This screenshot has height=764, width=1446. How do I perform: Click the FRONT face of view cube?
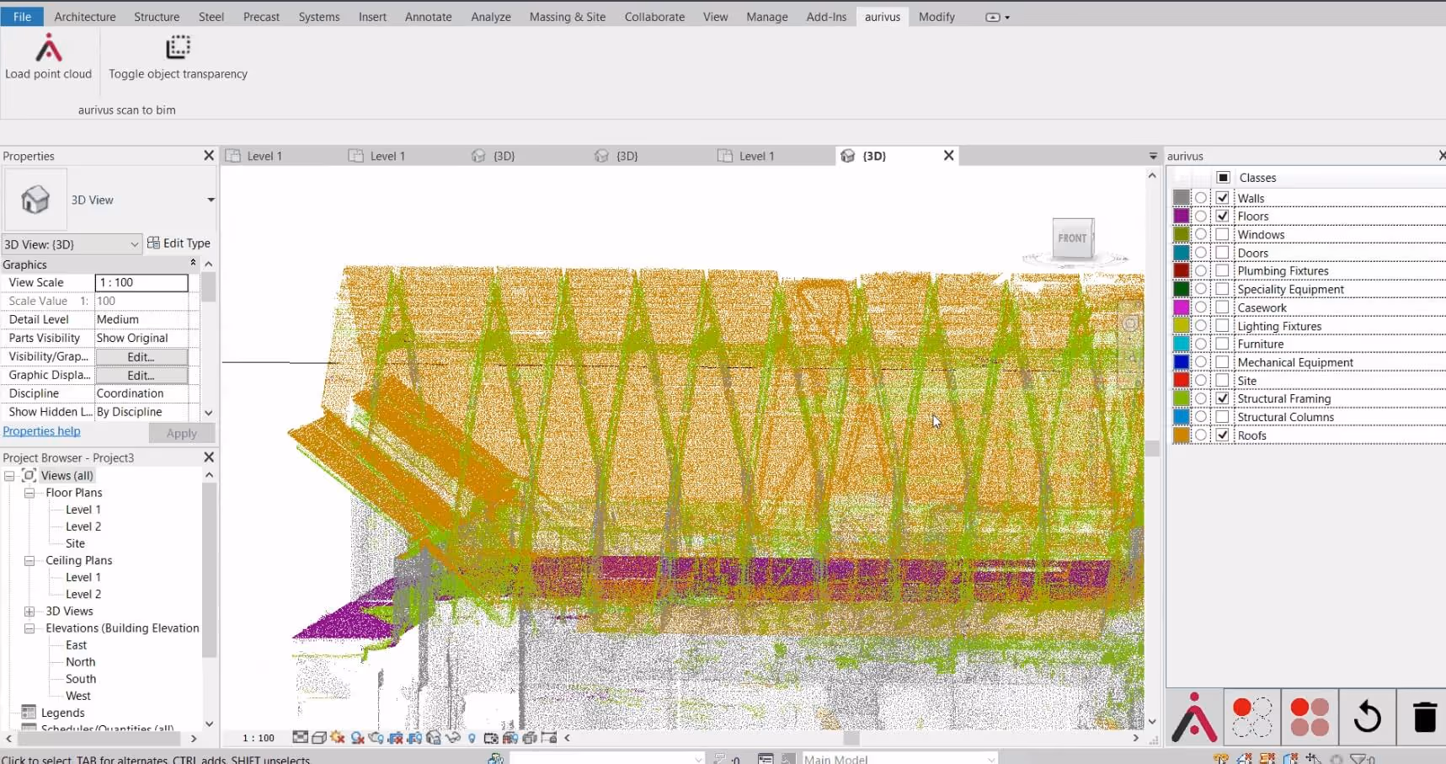(x=1073, y=238)
